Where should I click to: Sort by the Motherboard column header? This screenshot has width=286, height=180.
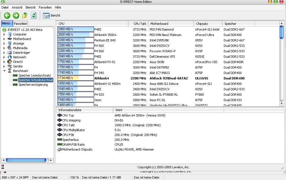tap(171, 24)
